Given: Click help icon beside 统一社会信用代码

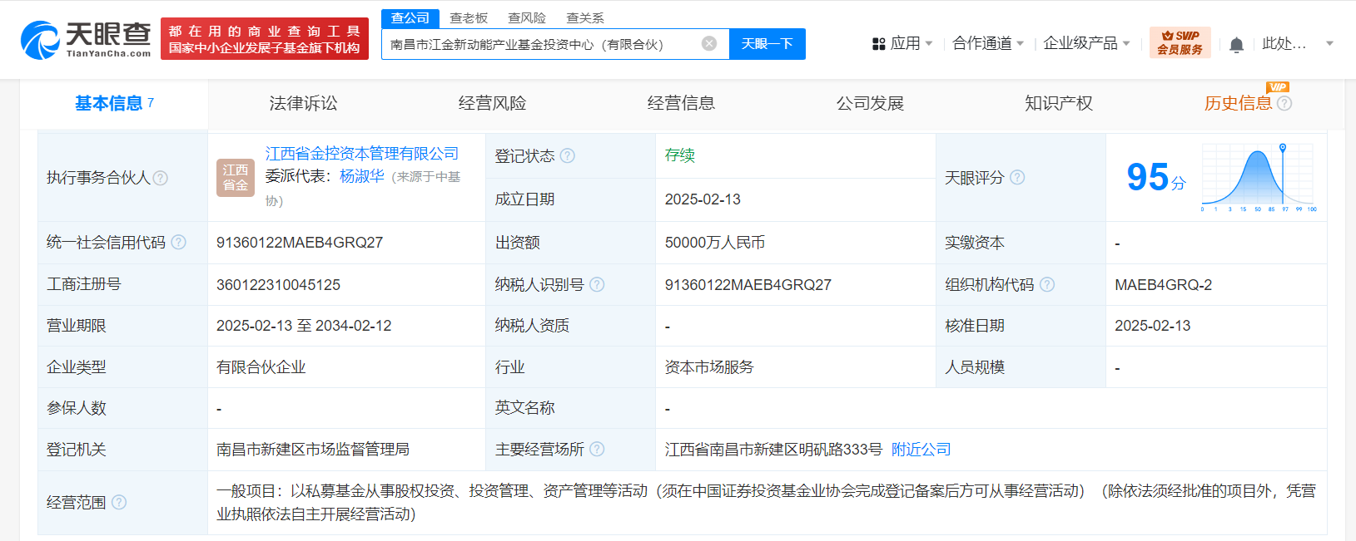Looking at the screenshot, I should pyautogui.click(x=179, y=243).
